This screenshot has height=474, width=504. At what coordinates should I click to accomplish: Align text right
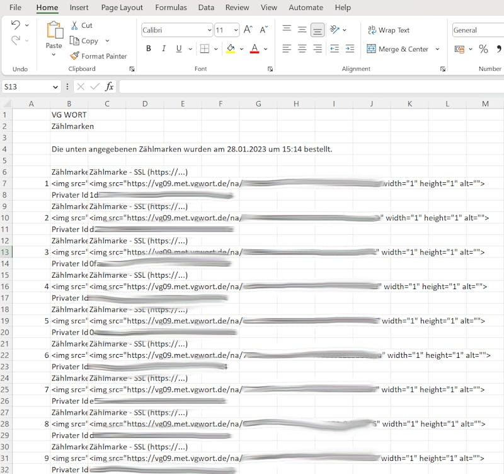(x=318, y=49)
